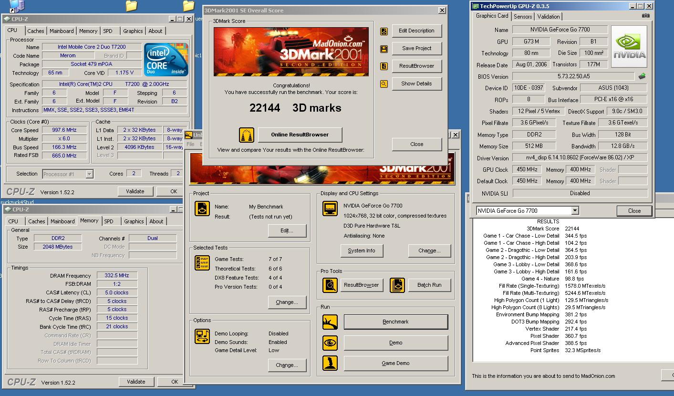Click Change... in Options panel
Screen dimensions: 674x396
tap(287, 365)
